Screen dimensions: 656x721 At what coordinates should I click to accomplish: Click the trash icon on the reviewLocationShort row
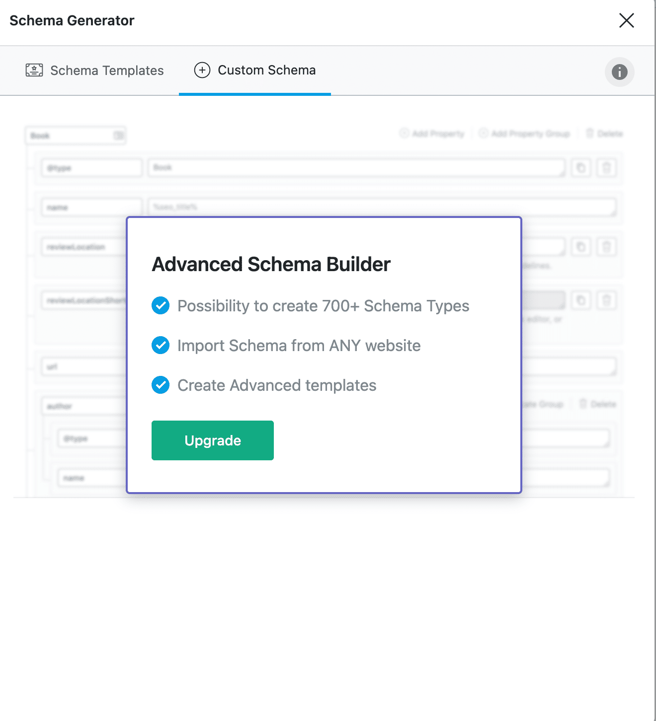606,300
